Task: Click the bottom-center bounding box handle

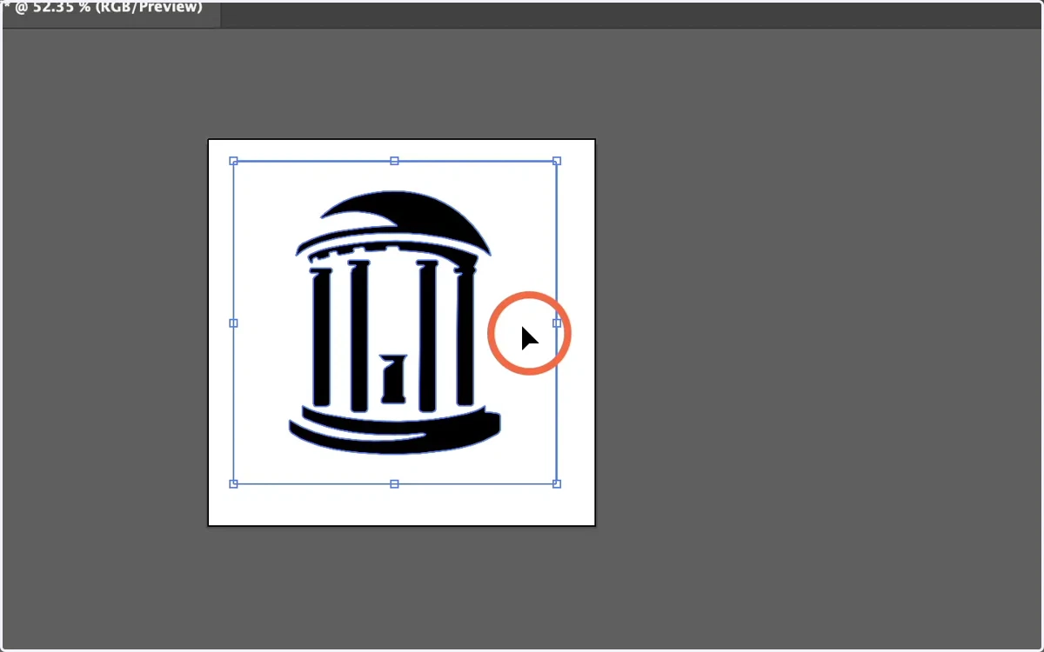Action: [x=394, y=483]
